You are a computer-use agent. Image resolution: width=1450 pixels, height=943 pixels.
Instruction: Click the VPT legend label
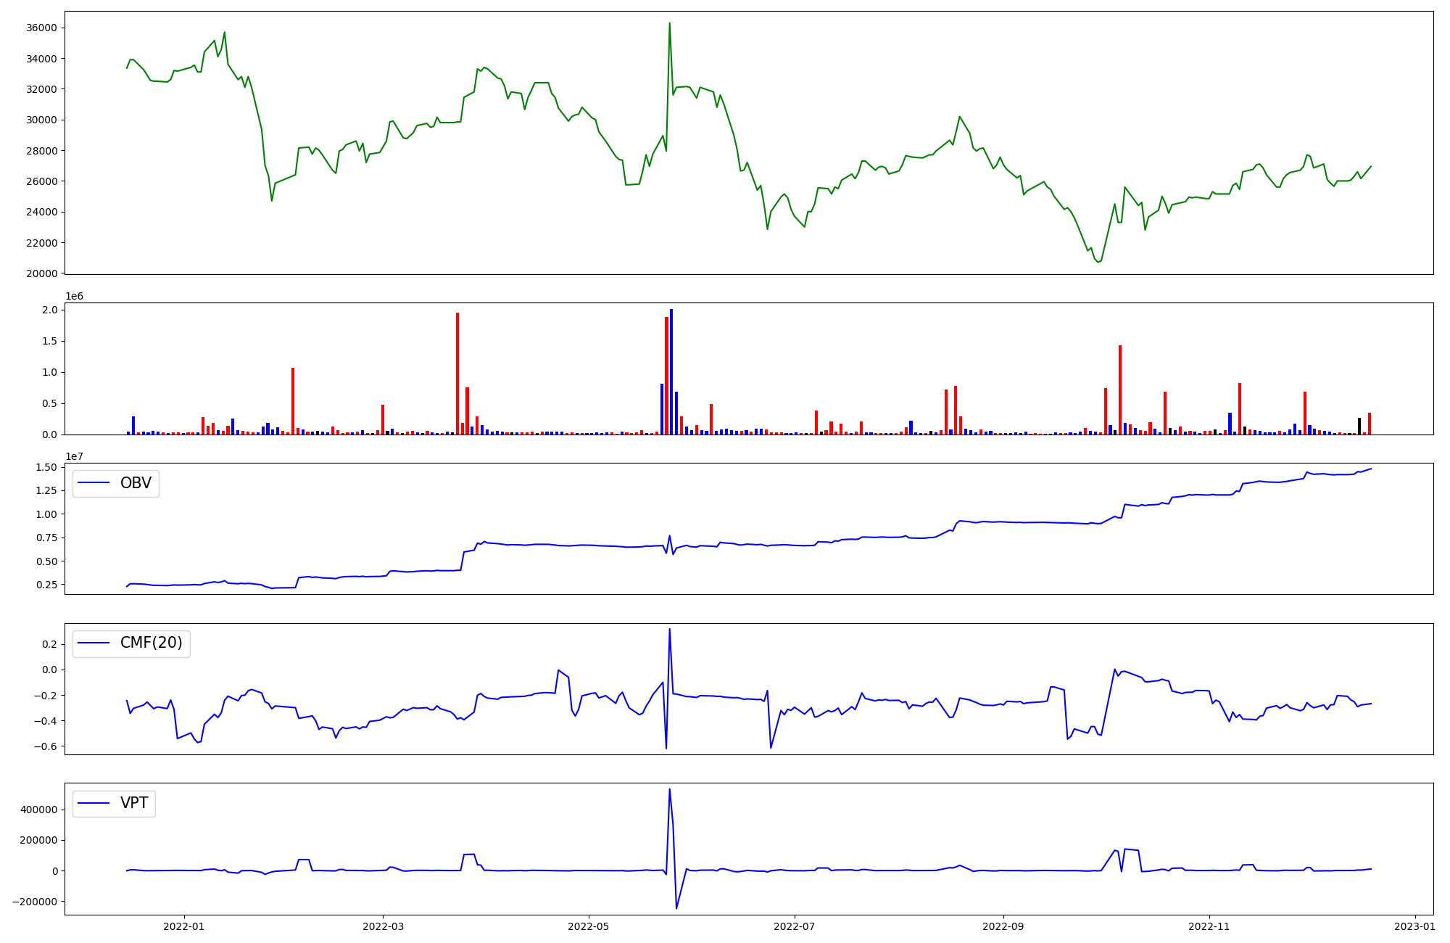click(134, 803)
